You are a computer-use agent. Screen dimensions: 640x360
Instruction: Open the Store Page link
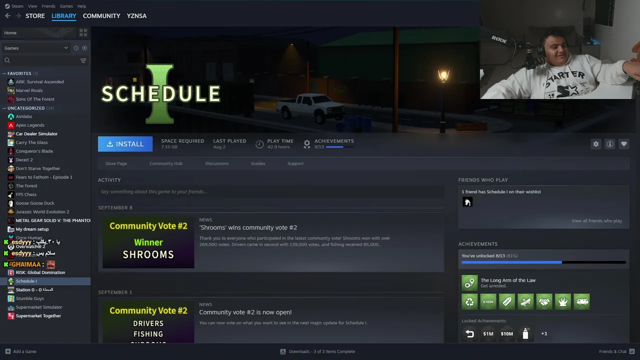point(116,163)
